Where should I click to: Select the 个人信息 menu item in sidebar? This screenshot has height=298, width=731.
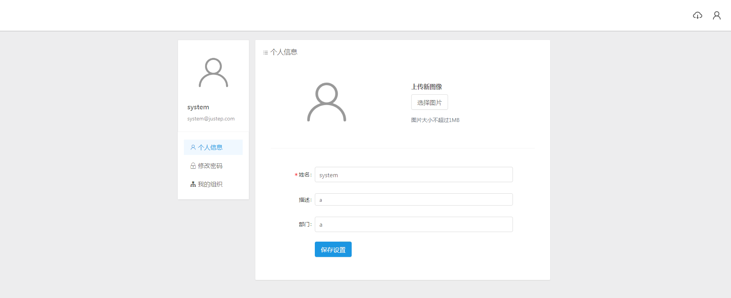point(213,147)
